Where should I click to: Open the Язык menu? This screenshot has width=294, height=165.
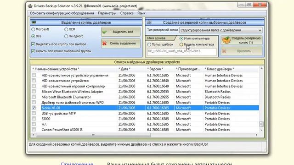(x=141, y=13)
